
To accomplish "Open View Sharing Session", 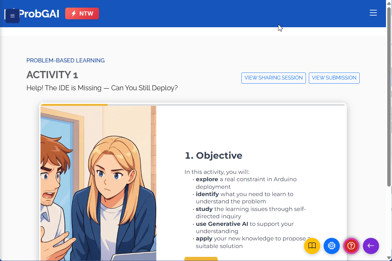I will 274,78.
